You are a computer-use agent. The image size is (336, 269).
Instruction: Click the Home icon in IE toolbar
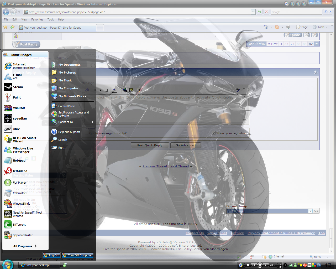266,27
